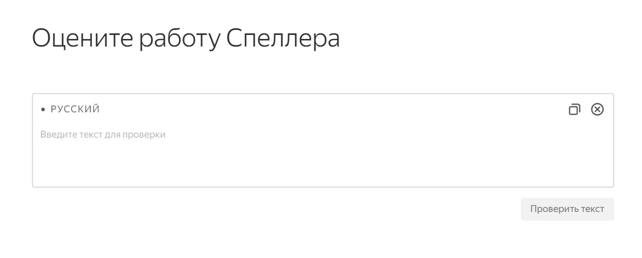Click the empty area inside the text box
The width and height of the screenshot is (642, 258).
pyautogui.click(x=321, y=163)
